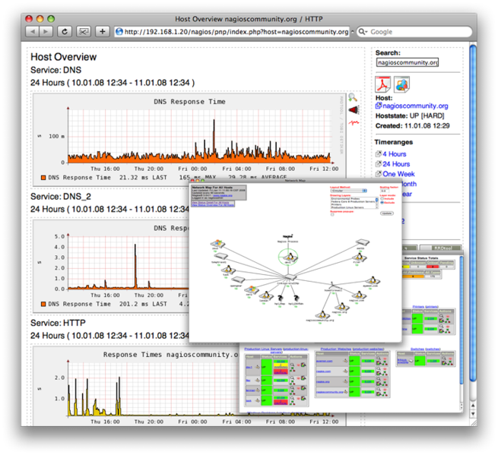The image size is (498, 455).
Task: Select the Include layer mode radio button
Action: point(380,199)
